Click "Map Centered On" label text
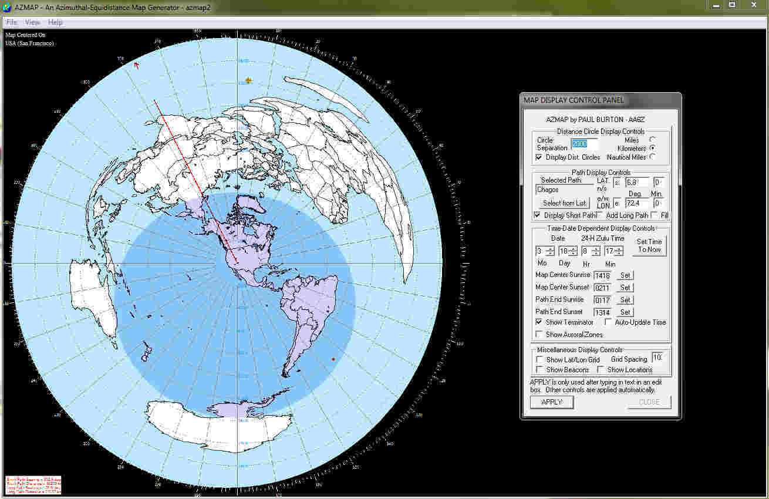 [25, 35]
